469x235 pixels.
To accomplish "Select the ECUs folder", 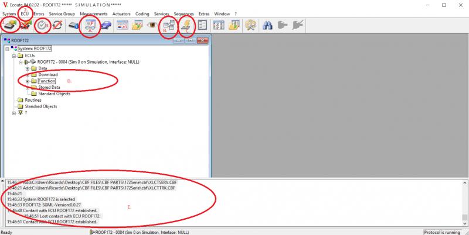I will click(30, 56).
